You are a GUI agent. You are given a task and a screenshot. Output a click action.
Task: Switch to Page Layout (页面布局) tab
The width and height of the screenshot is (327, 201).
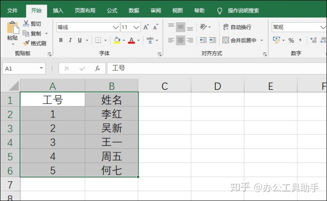[x=85, y=10]
